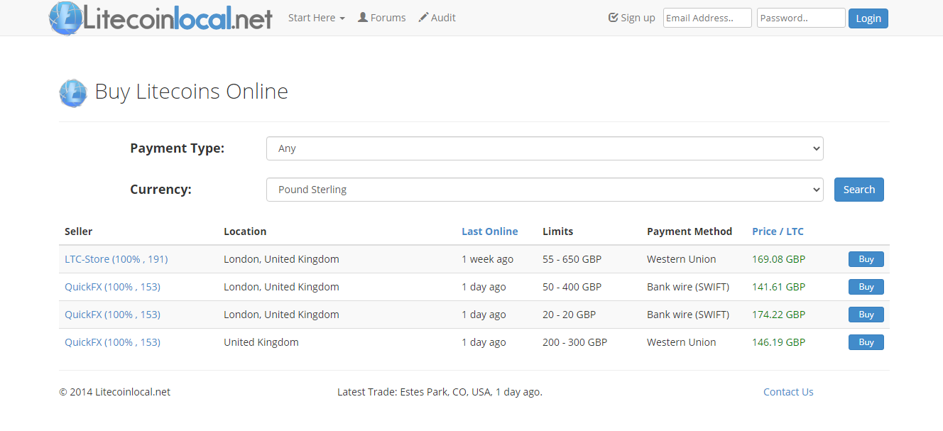Click the 146.19 GBP price
The image size is (943, 431).
click(x=778, y=342)
